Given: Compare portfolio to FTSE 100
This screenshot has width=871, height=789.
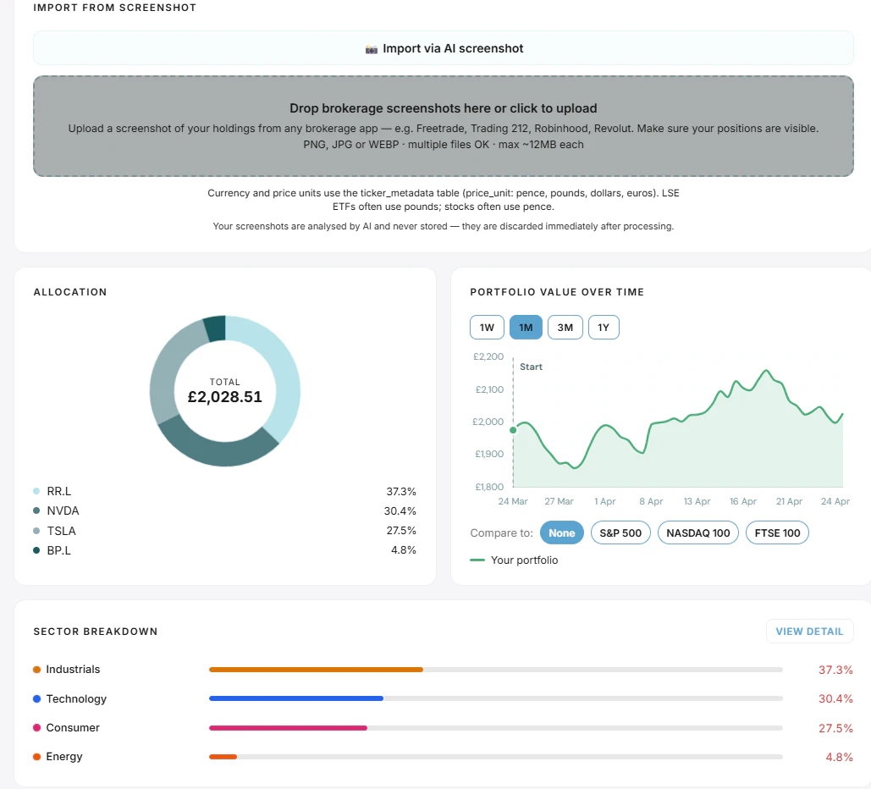Looking at the screenshot, I should tap(777, 532).
